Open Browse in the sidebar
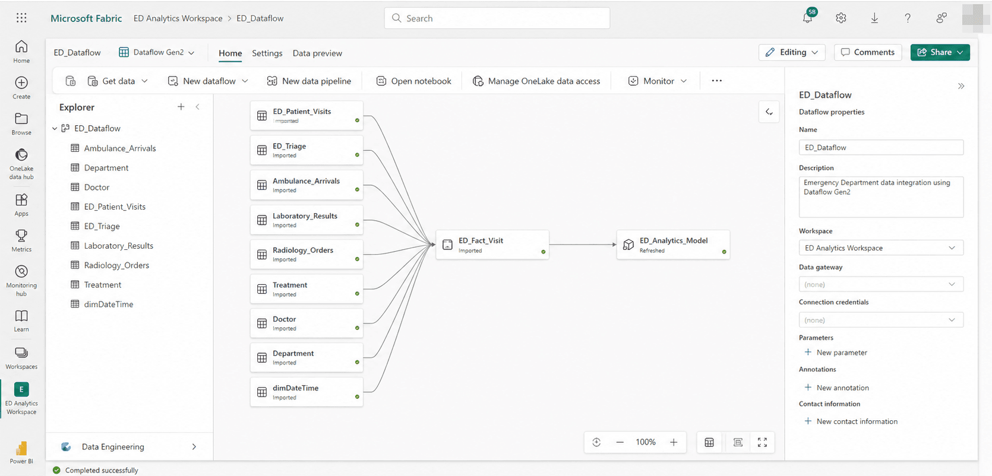 [21, 124]
